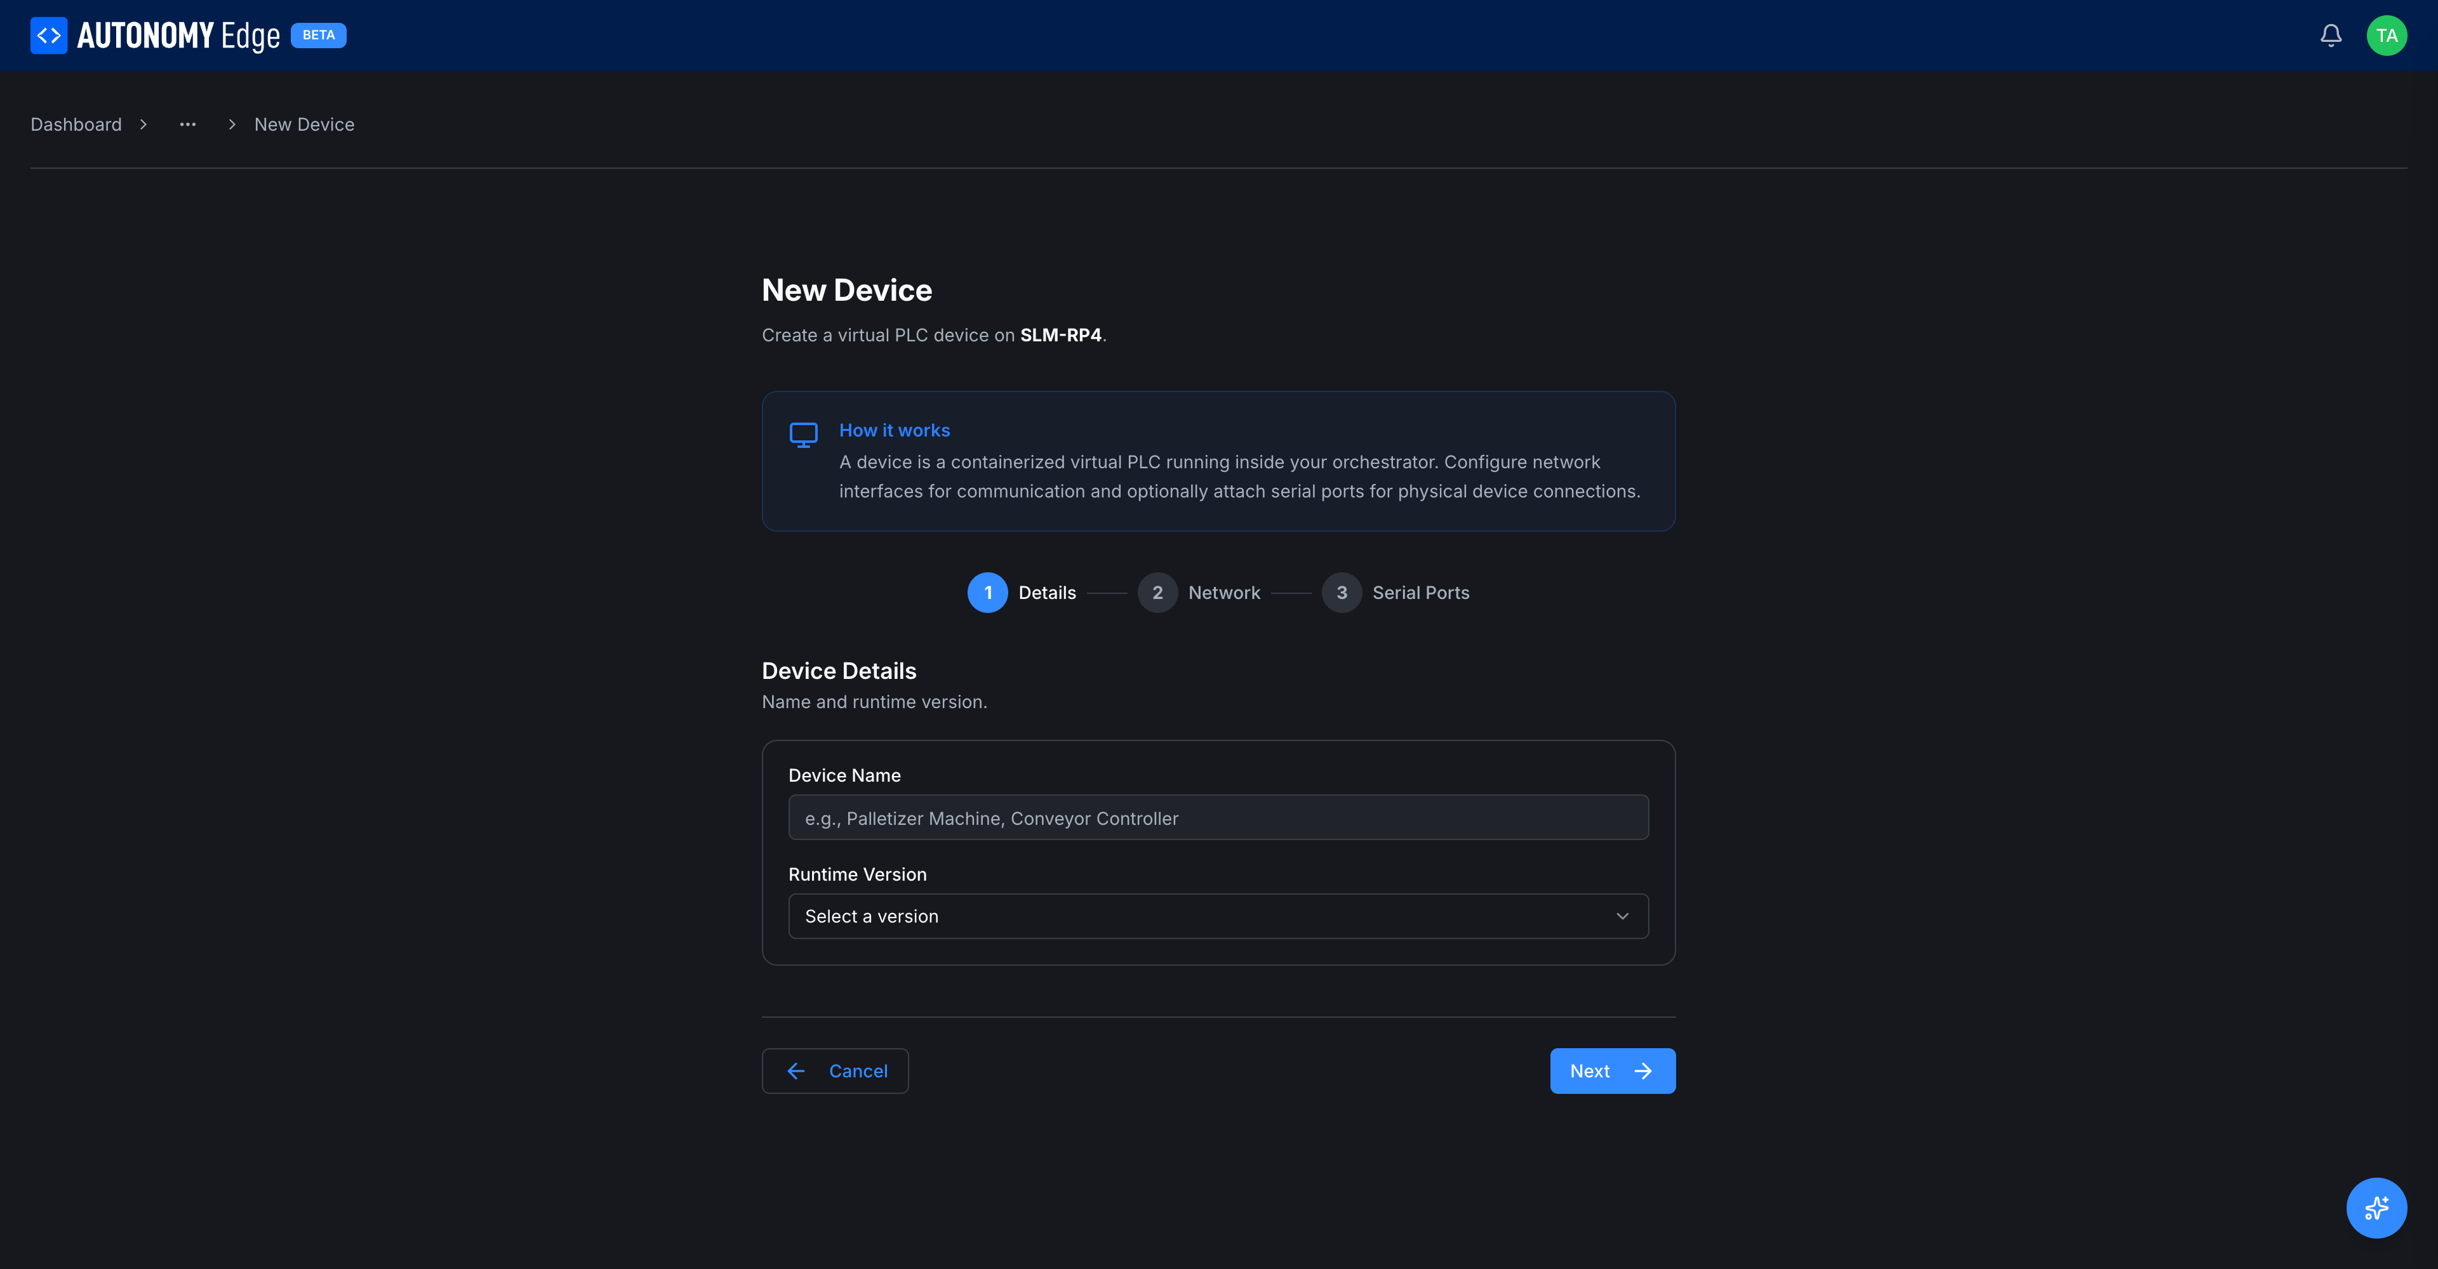The image size is (2438, 1269).
Task: Click the monitor icon beside How it works
Action: 804,435
